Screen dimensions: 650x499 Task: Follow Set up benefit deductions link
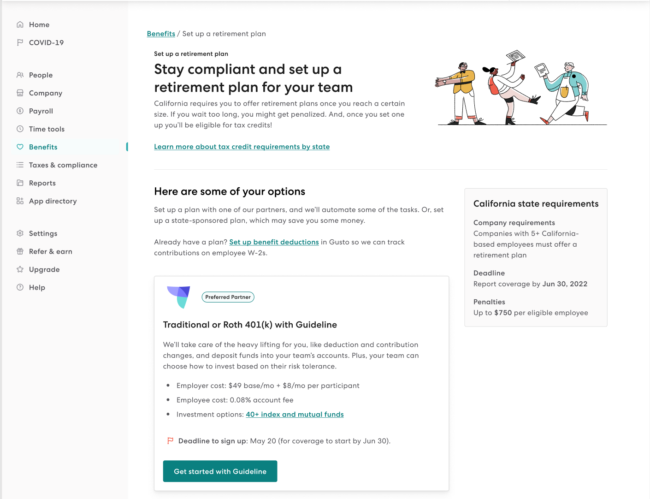point(274,242)
